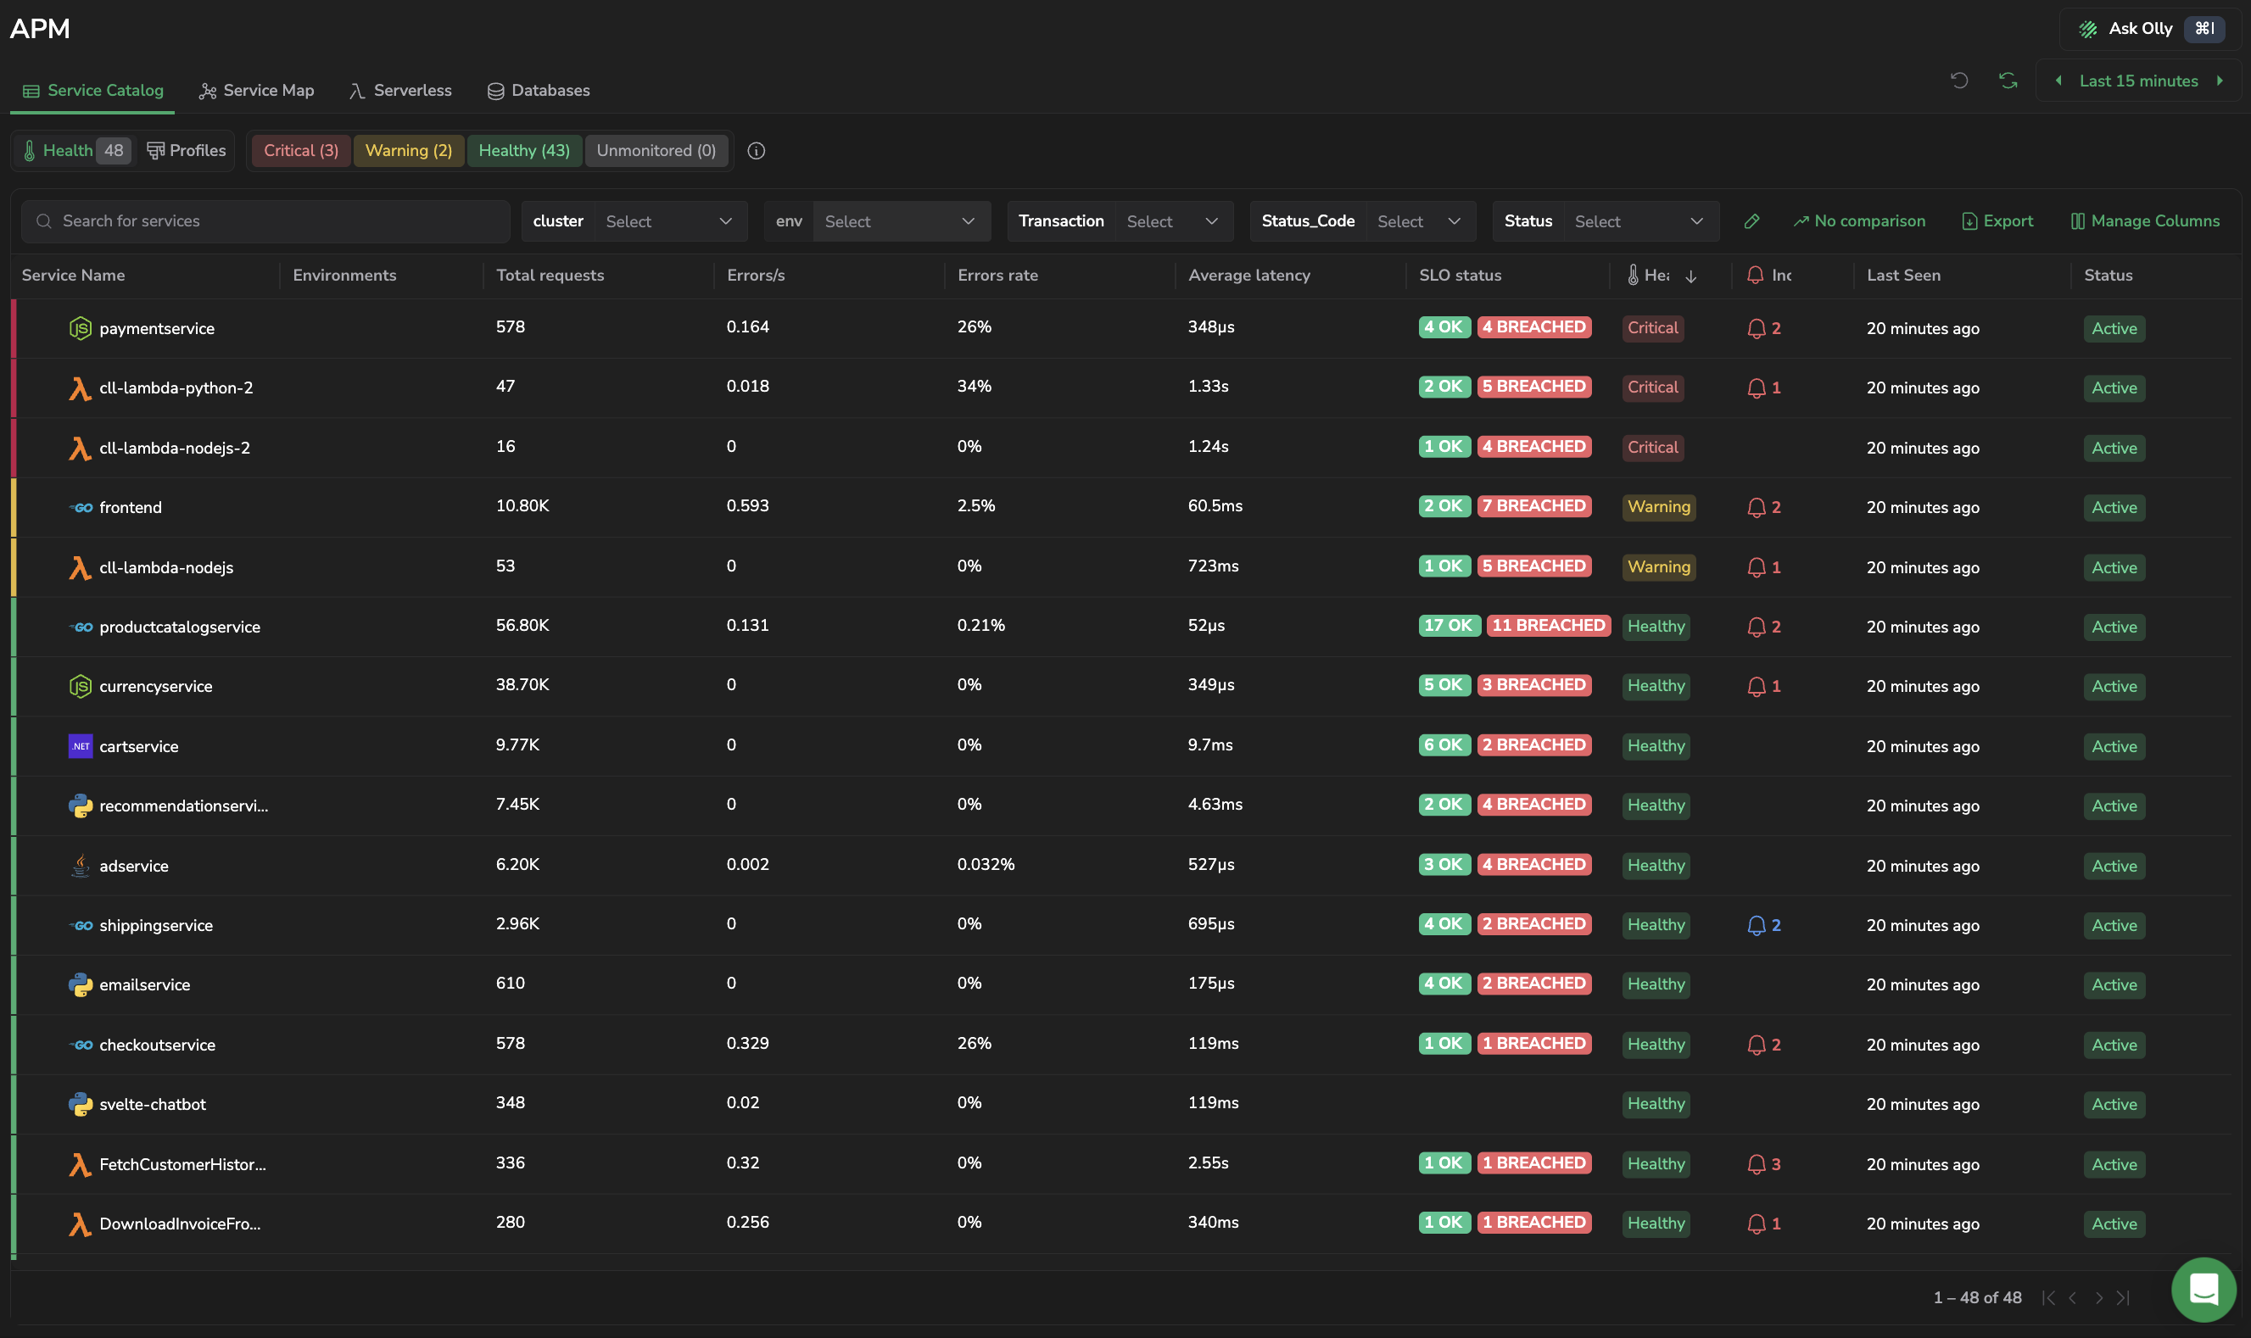Toggle the Healthy (43) health filter
The image size is (2251, 1338).
click(x=524, y=151)
